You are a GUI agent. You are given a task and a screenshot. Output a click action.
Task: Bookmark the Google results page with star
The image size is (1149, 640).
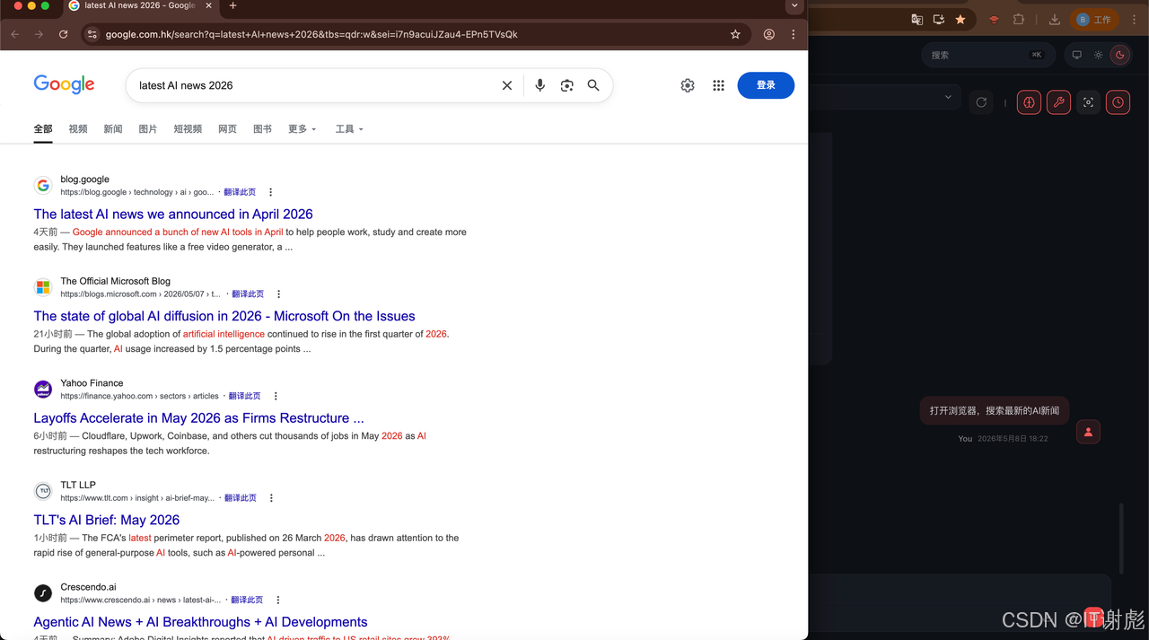(735, 34)
